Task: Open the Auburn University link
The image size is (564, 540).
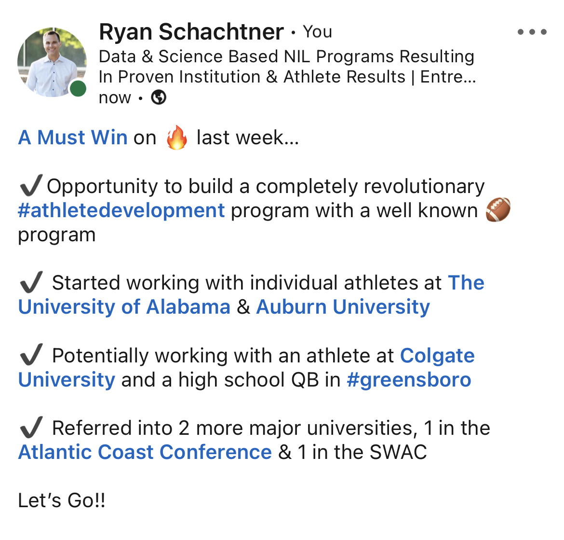Action: [343, 307]
